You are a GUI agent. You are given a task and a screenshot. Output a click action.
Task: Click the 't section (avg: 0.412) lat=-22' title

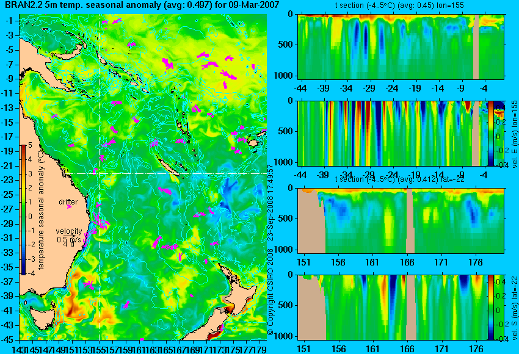click(x=399, y=179)
